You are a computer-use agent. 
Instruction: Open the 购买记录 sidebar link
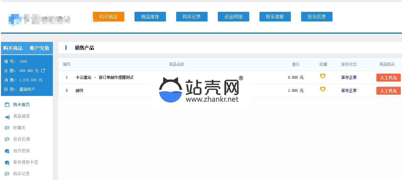pyautogui.click(x=21, y=174)
